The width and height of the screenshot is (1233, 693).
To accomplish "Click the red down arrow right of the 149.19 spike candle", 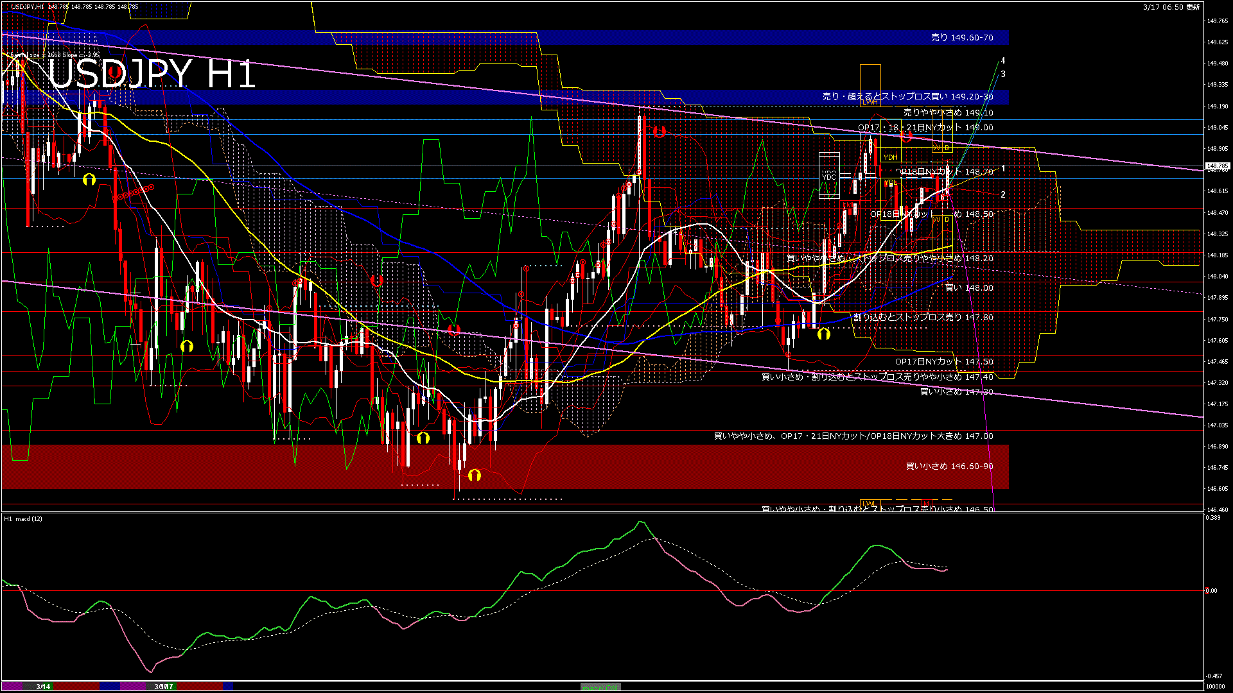I will coord(659,132).
